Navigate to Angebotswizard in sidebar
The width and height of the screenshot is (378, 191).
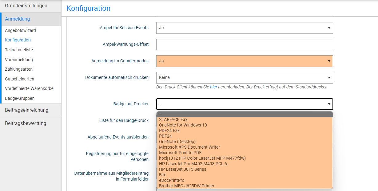tap(20, 30)
